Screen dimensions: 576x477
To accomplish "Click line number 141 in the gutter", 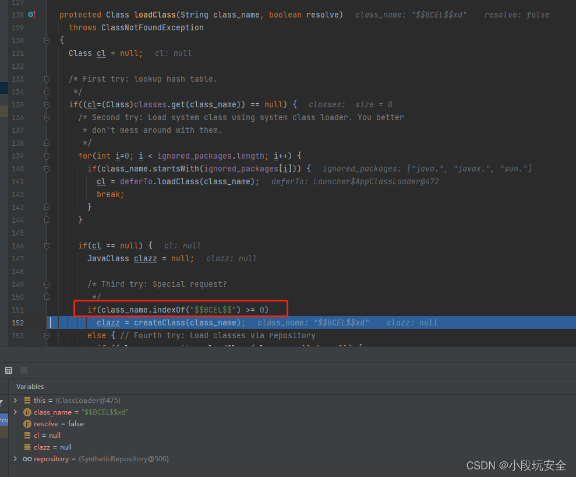I will coord(17,182).
